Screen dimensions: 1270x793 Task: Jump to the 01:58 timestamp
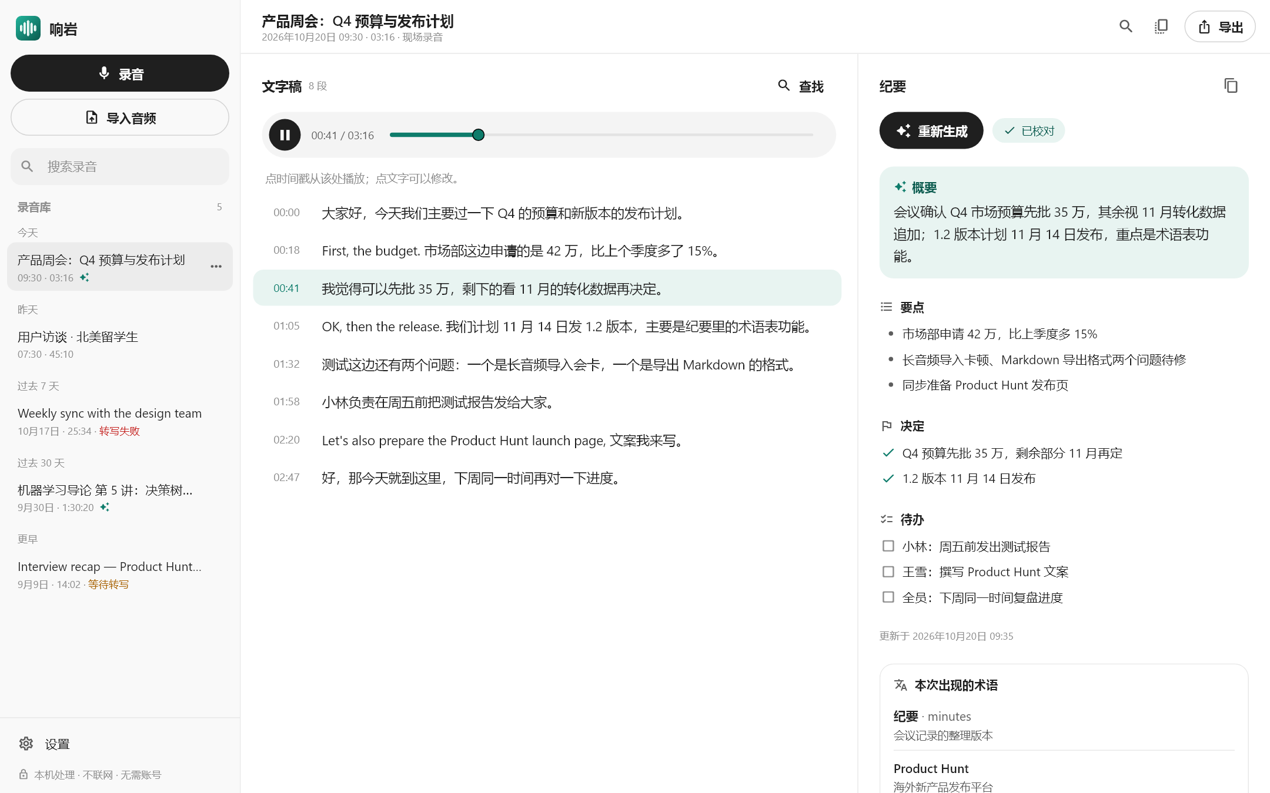pos(286,402)
